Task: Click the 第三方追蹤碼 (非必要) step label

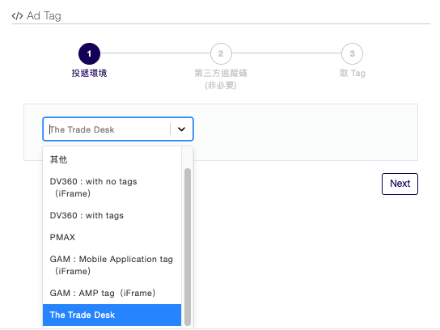Action: coord(221,79)
